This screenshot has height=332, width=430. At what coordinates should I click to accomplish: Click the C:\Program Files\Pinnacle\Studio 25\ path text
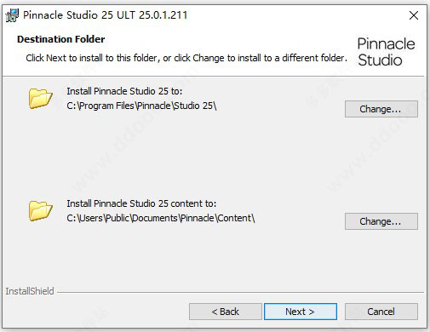141,106
